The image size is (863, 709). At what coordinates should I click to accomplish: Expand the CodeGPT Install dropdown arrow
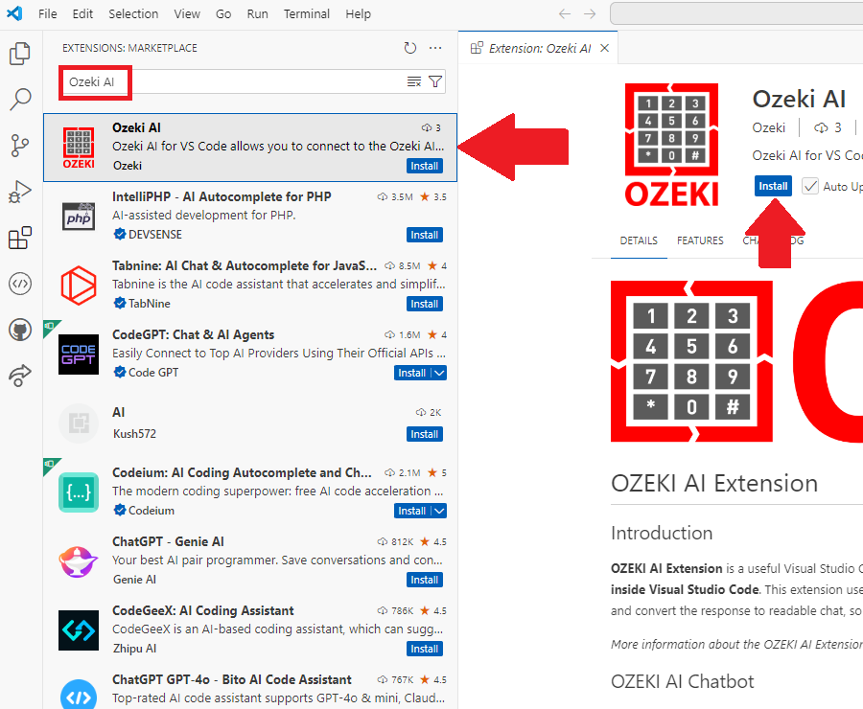pyautogui.click(x=439, y=373)
